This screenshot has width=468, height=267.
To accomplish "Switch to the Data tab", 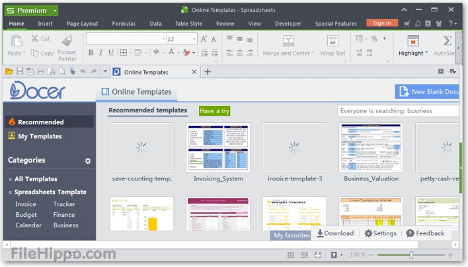I will 155,24.
